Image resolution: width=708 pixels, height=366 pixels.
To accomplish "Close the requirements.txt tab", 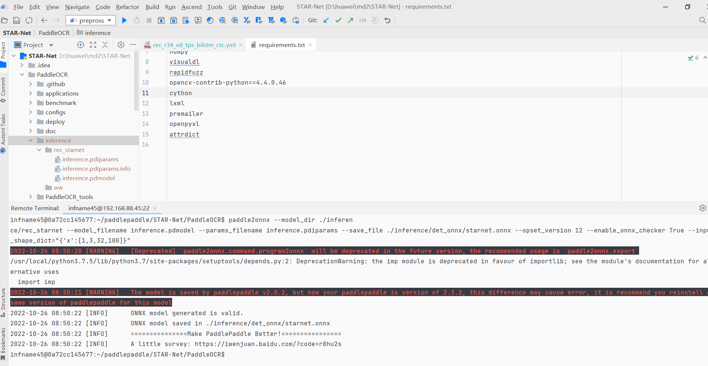I will 310,45.
